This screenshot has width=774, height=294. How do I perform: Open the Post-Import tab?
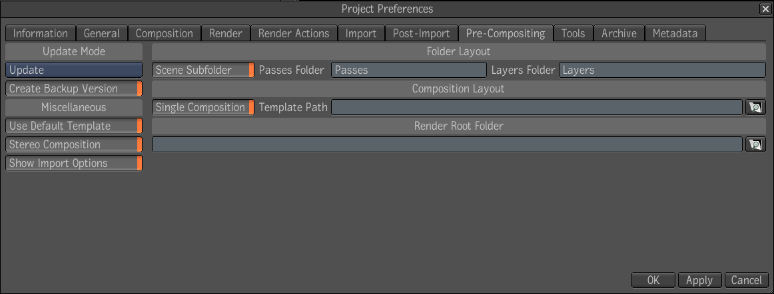coord(421,33)
